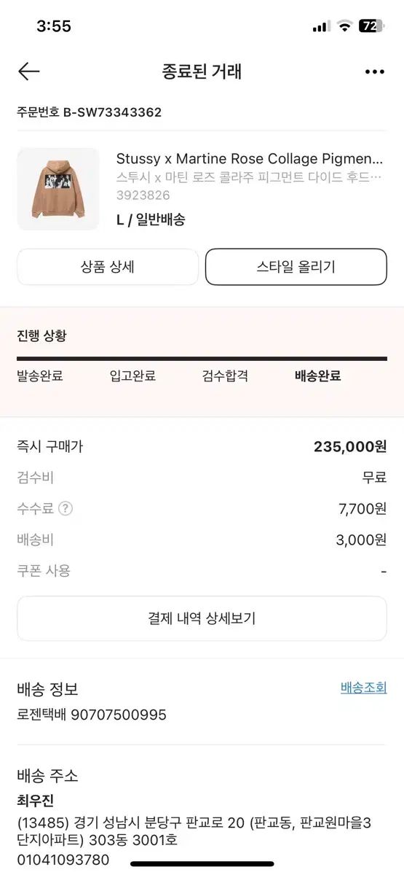Tap the phone number 01041093780
Viewport: 404px width, 875px height.
(63, 860)
